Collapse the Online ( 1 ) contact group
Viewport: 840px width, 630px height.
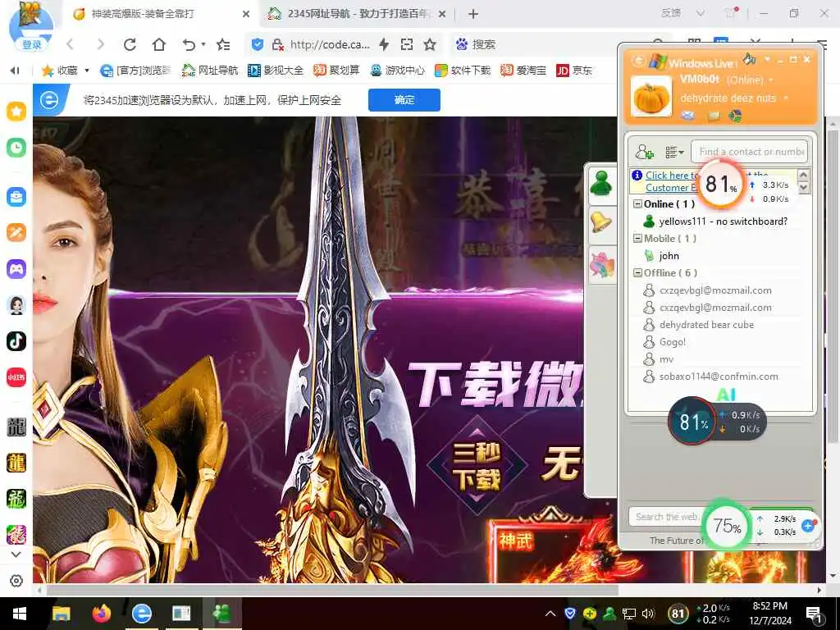pos(637,203)
